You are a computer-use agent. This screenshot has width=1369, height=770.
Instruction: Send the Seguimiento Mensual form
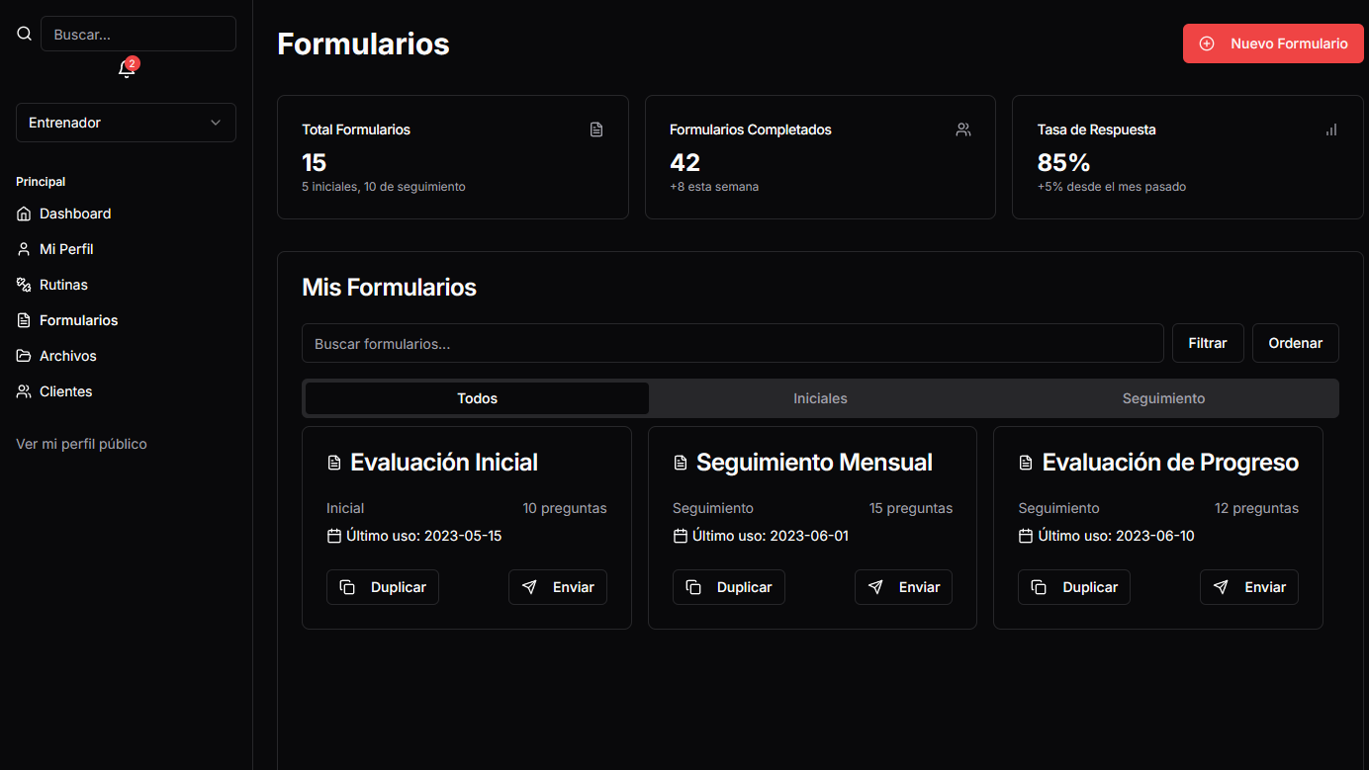tap(903, 587)
